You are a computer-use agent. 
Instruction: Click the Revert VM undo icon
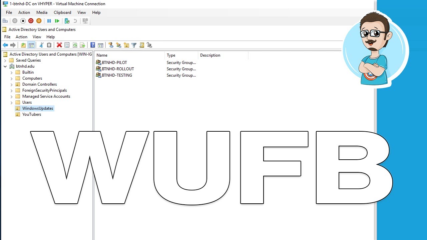75,21
